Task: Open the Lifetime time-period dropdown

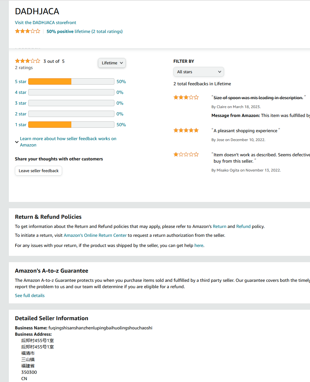Action: (x=112, y=63)
